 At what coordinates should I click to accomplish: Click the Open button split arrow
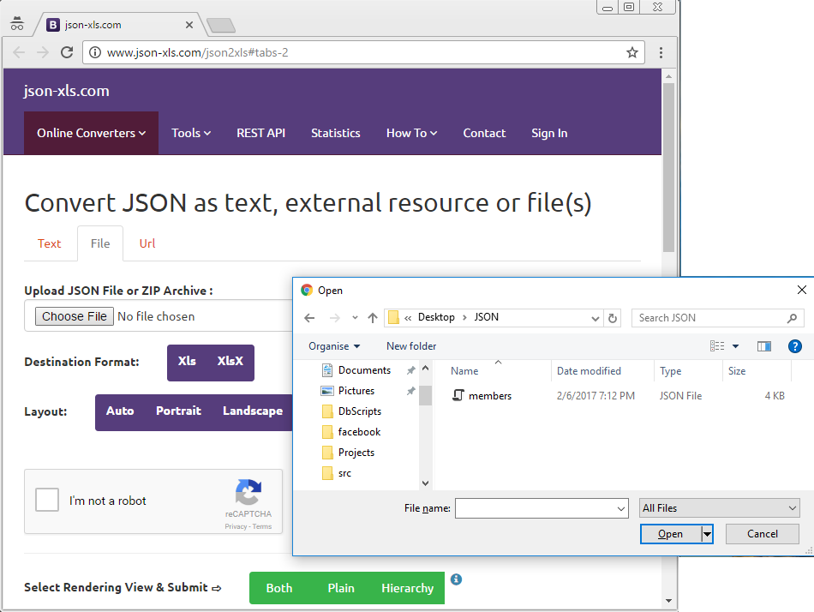707,534
